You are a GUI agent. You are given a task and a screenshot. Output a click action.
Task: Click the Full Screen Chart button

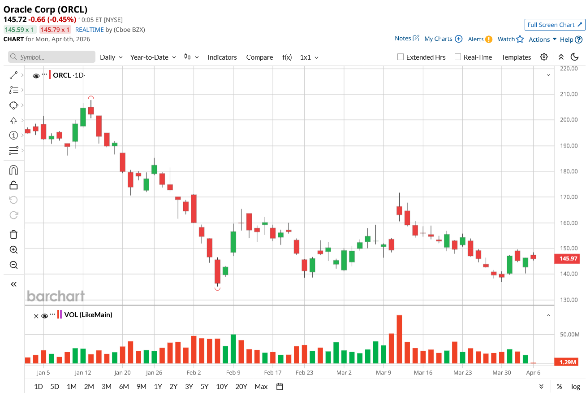tap(555, 25)
